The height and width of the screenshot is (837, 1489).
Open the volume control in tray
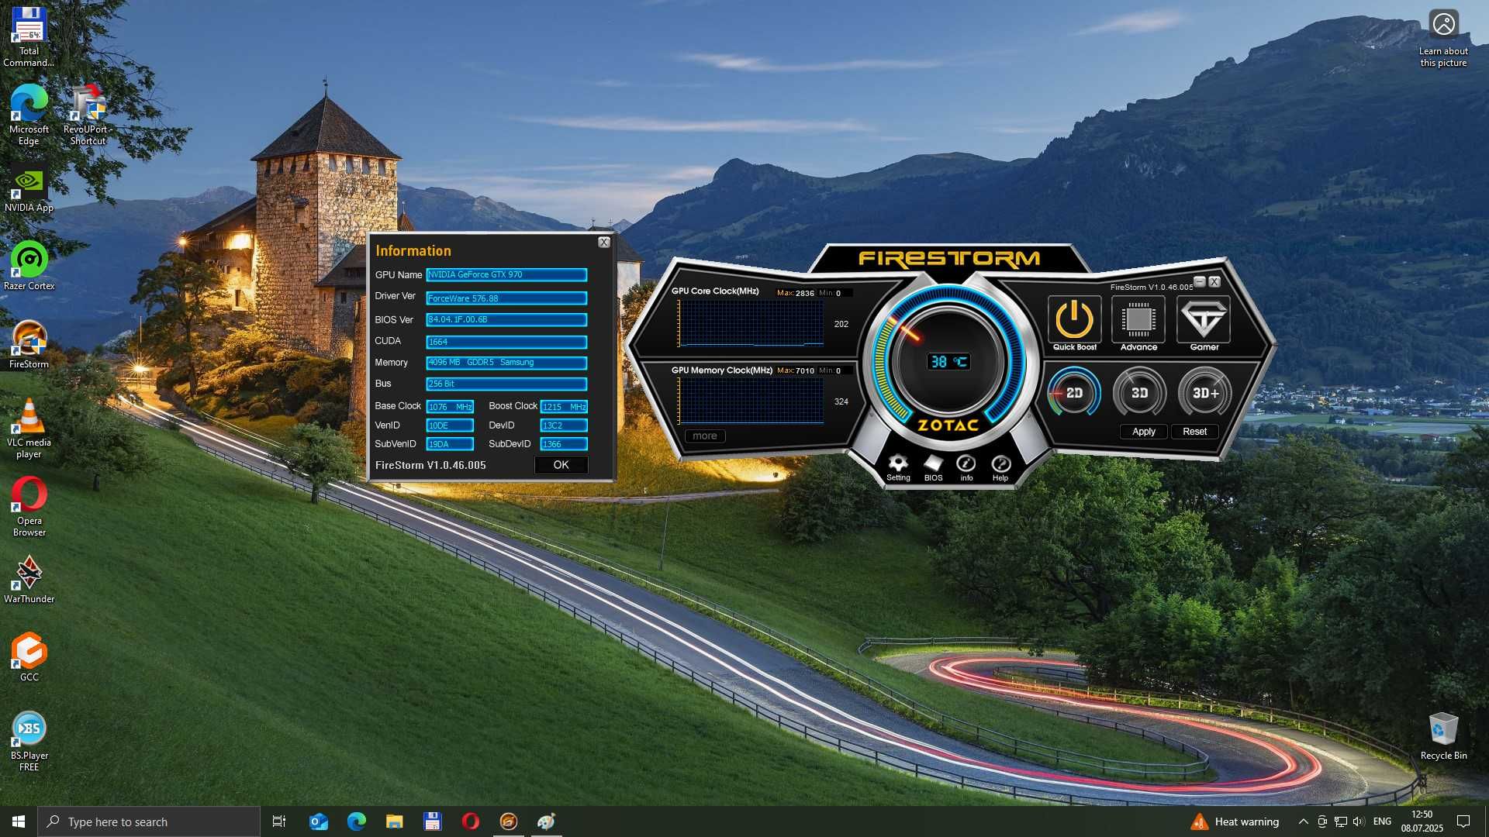pyautogui.click(x=1358, y=821)
